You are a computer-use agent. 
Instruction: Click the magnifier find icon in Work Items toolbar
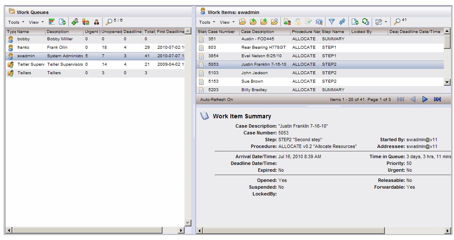[397, 22]
